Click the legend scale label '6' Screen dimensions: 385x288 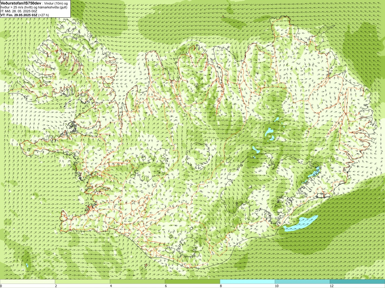point(166,286)
